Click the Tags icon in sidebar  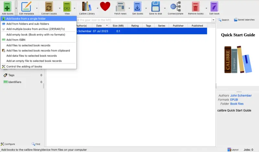pos(5,75)
